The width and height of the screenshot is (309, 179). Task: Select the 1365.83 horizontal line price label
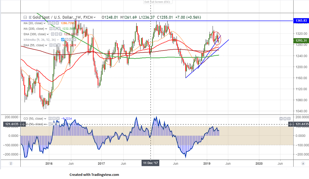pos(301,21)
